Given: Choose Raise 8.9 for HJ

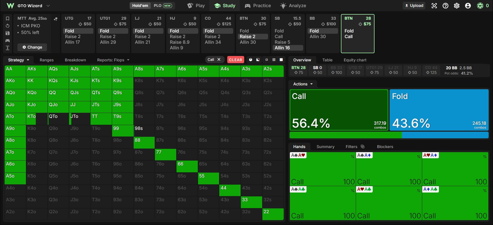Looking at the screenshot, I should coord(183,42).
